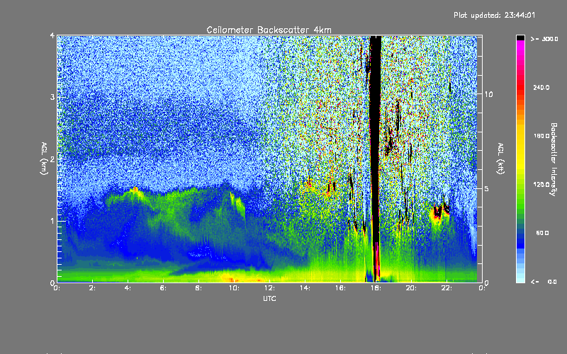
Task: Click the "6:" tick label on the UTC axis
Action: tap(163, 288)
